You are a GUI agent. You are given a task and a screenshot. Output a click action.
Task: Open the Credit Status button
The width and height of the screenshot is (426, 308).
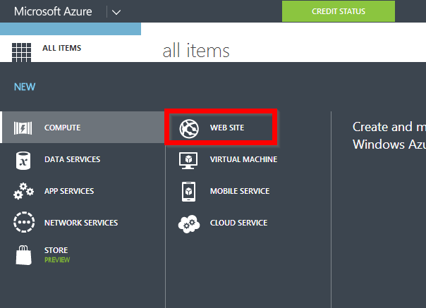(339, 11)
